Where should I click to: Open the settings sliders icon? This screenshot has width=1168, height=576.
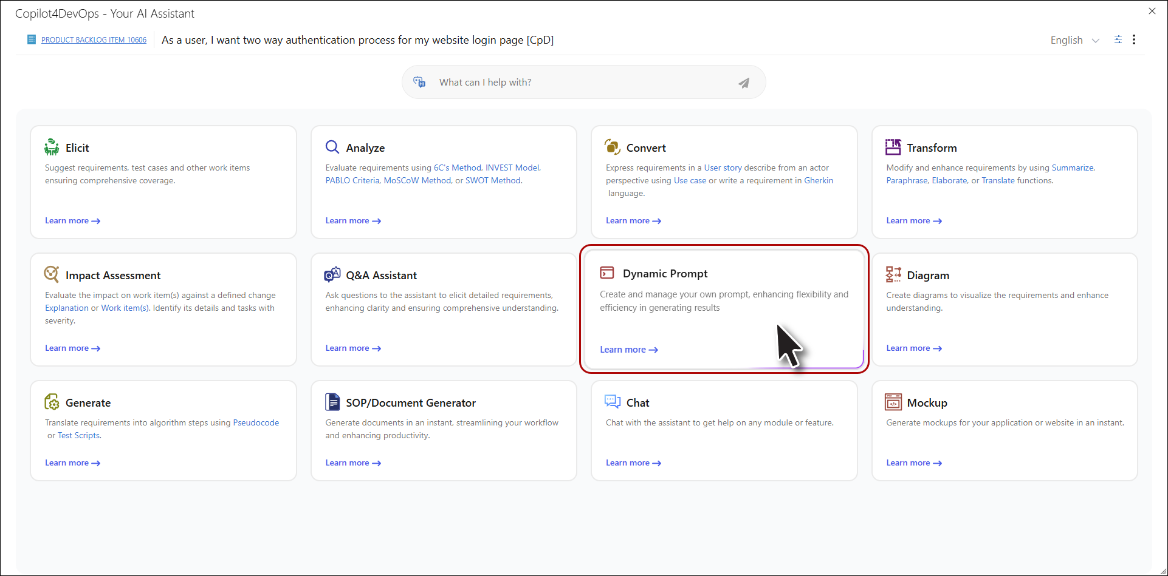pos(1118,39)
